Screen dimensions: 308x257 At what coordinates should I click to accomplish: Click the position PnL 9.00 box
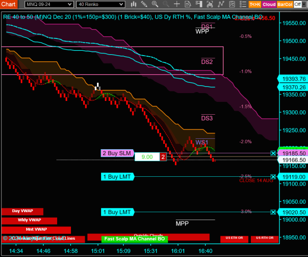(147, 157)
